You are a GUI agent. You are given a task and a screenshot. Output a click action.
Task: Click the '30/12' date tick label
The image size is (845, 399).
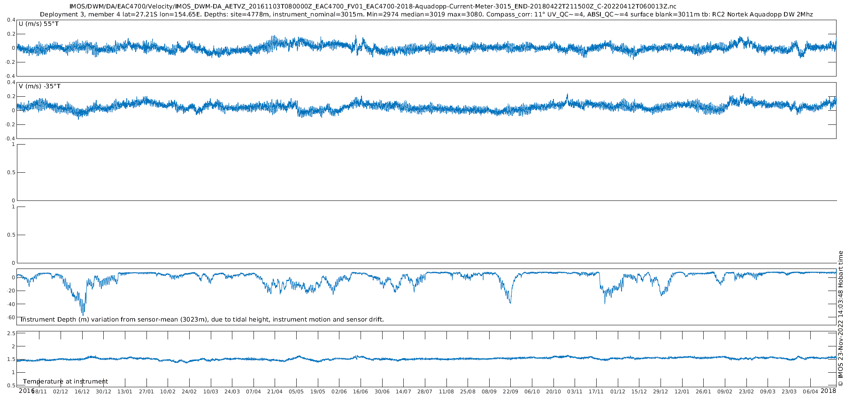click(104, 392)
